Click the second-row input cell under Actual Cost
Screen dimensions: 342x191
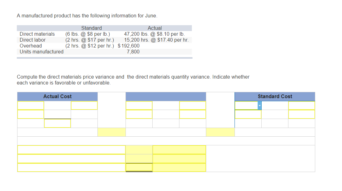click(30, 114)
